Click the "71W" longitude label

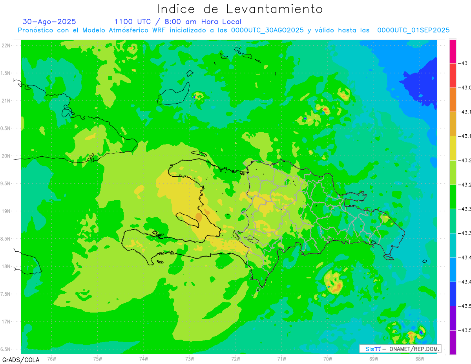[281, 359]
